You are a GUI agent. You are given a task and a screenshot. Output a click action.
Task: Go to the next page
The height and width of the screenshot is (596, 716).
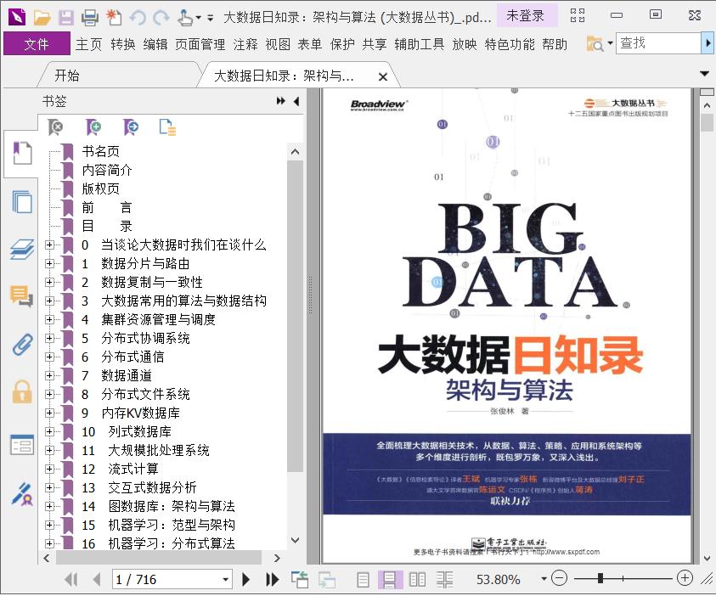pos(245,580)
